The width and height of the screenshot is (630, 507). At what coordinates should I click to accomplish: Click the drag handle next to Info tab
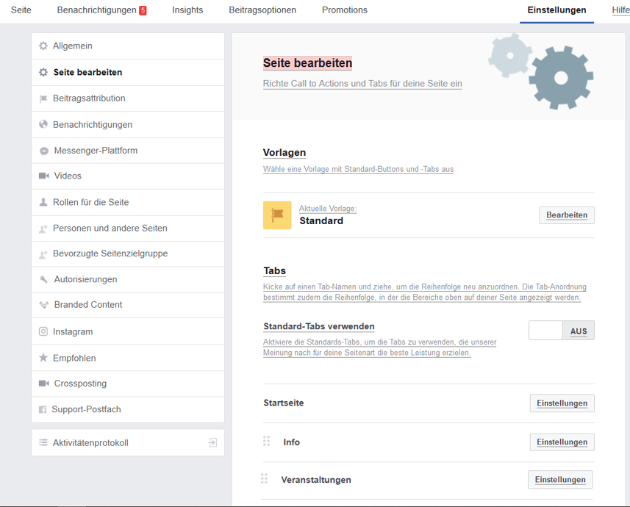[266, 441]
